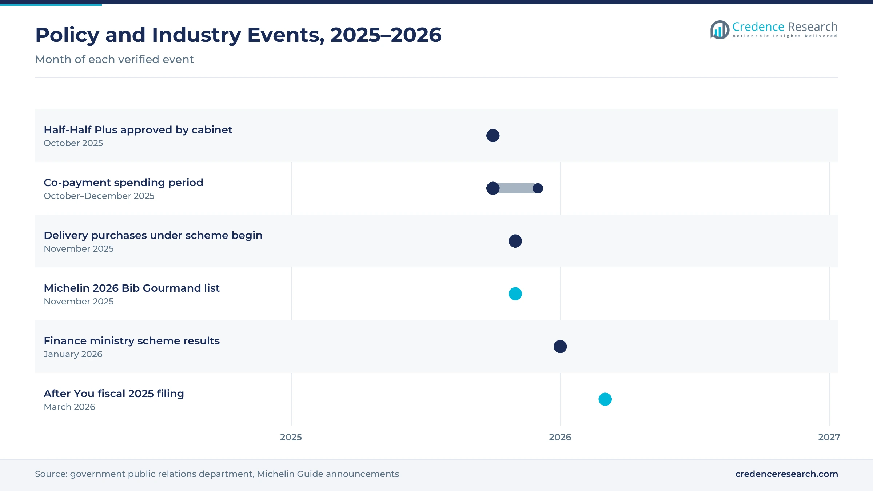Click the 2026 axis label
873x491 pixels.
(560, 437)
